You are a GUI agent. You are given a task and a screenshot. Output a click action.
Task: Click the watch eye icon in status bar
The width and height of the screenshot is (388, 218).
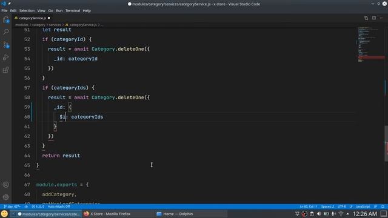[x=26, y=206]
